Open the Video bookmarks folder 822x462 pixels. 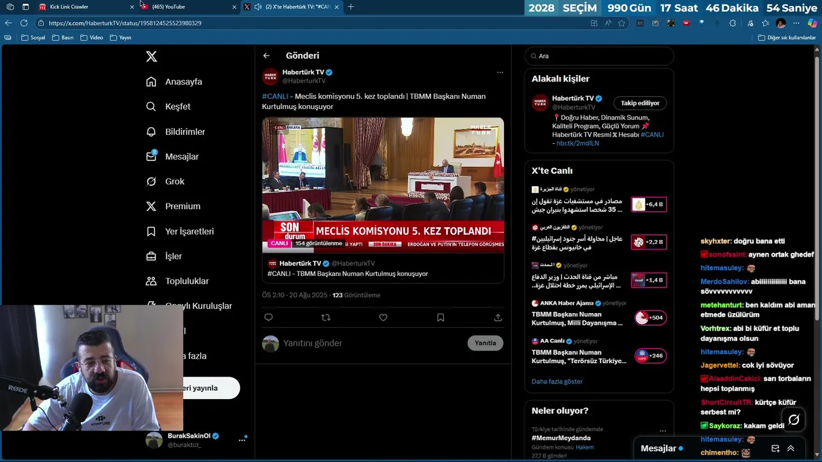[92, 38]
